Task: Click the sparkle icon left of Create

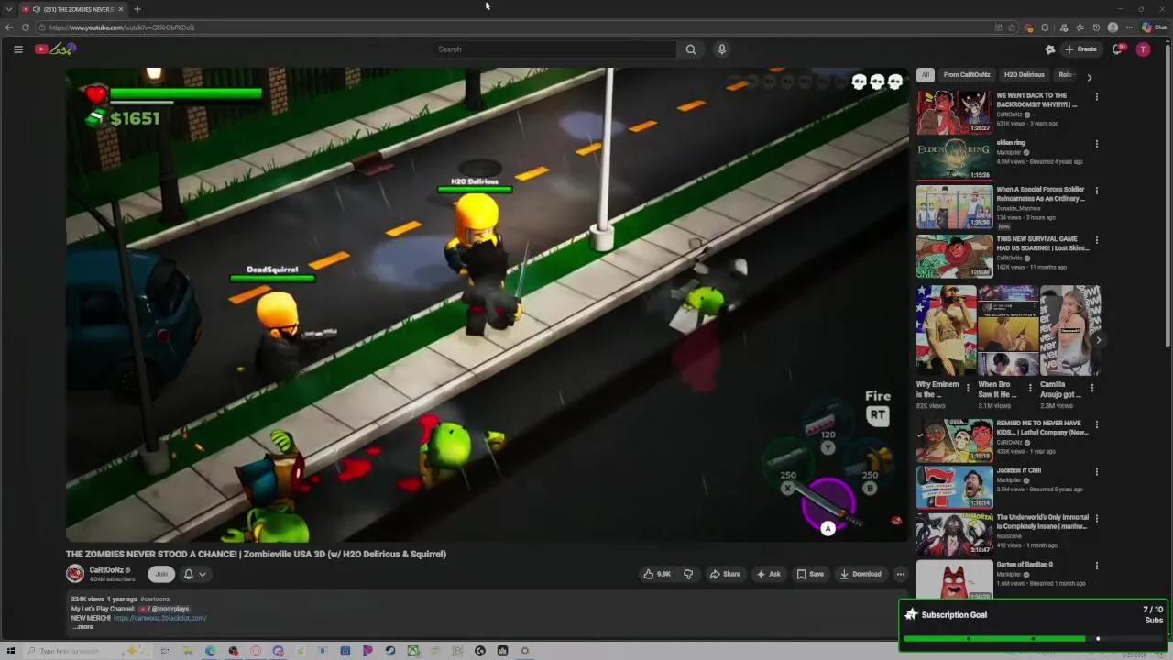Action: (1050, 49)
